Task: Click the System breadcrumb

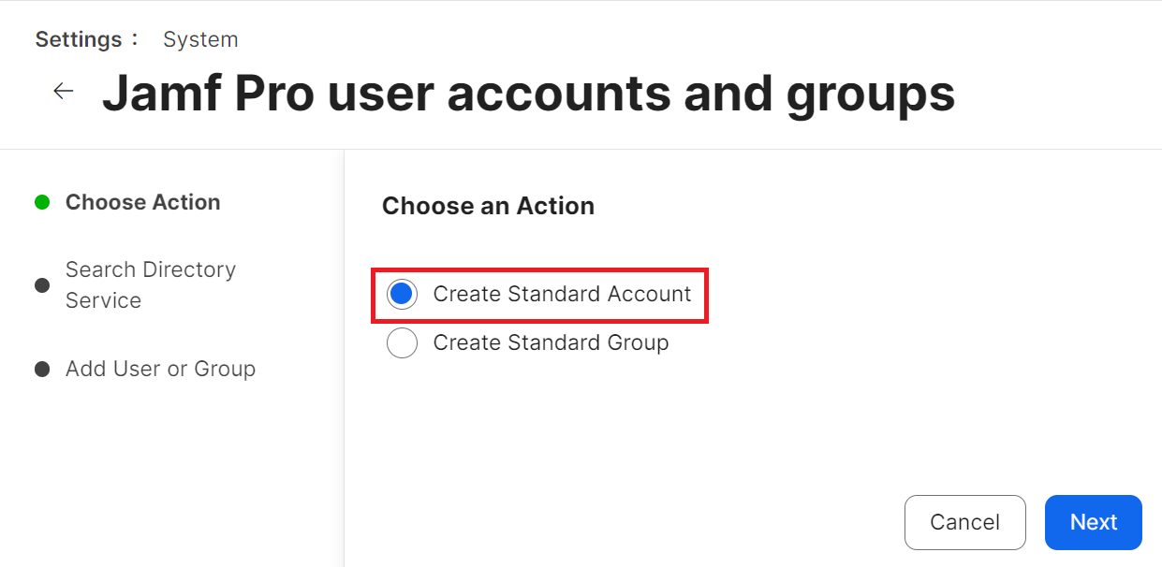Action: pos(200,39)
